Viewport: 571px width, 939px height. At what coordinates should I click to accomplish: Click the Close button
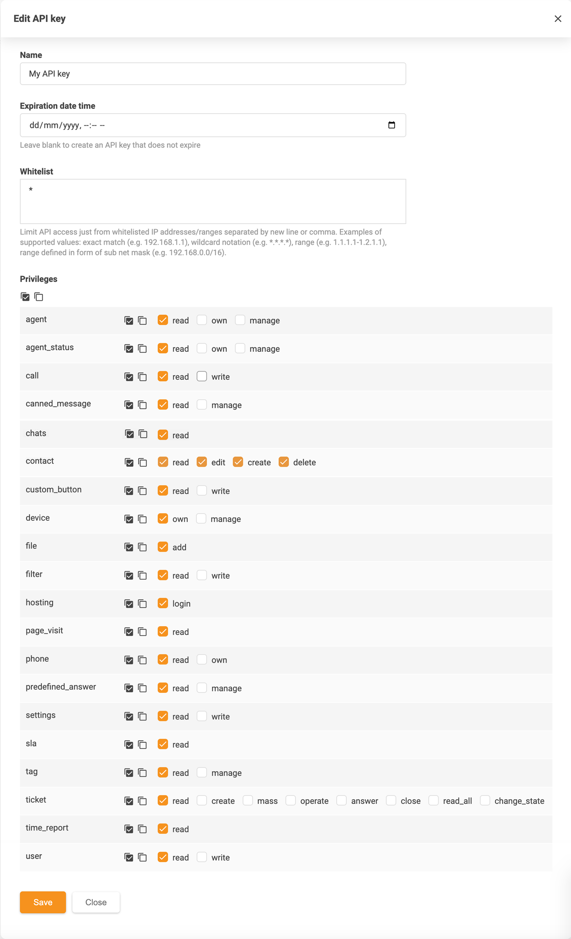(x=96, y=902)
